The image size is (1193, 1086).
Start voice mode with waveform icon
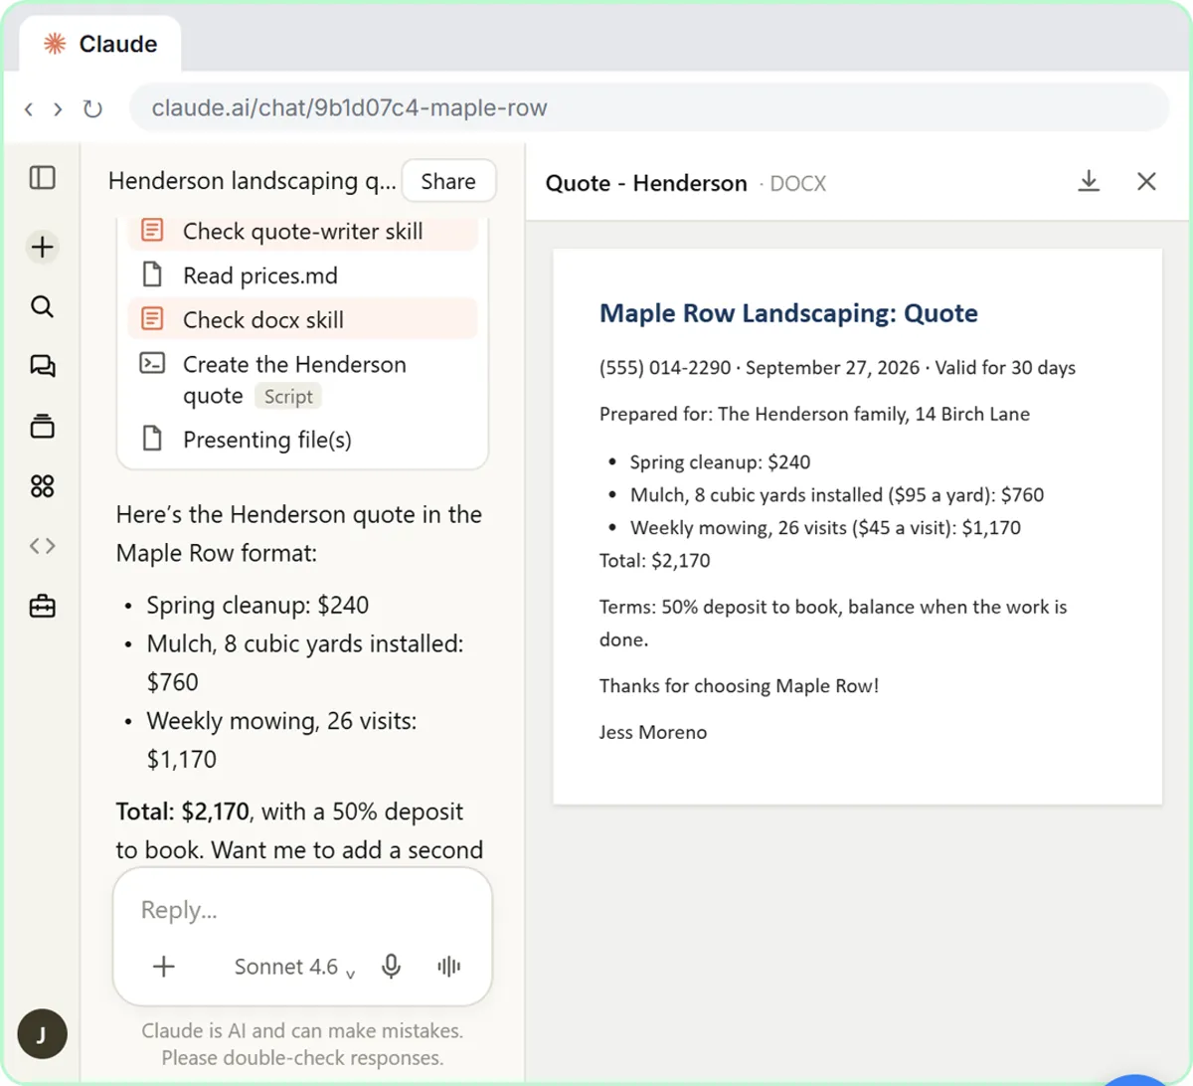pyautogui.click(x=449, y=966)
